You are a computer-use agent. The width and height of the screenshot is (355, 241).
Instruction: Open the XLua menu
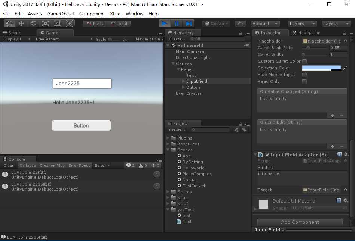(115, 14)
